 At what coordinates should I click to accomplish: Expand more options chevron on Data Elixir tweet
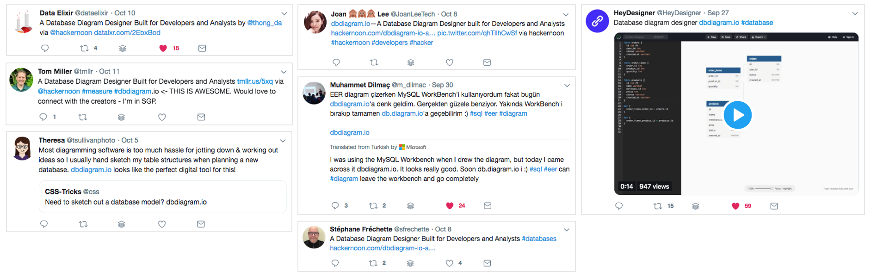(284, 13)
